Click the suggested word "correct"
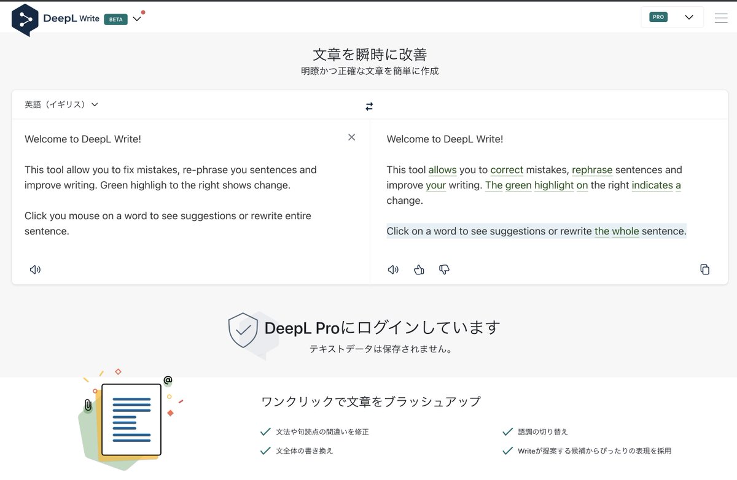Screen dimensions: 737x480 coord(507,170)
